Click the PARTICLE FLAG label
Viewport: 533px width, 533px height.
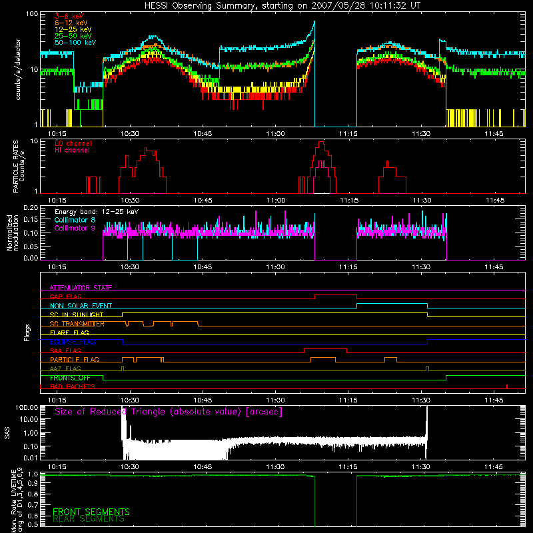coord(75,359)
